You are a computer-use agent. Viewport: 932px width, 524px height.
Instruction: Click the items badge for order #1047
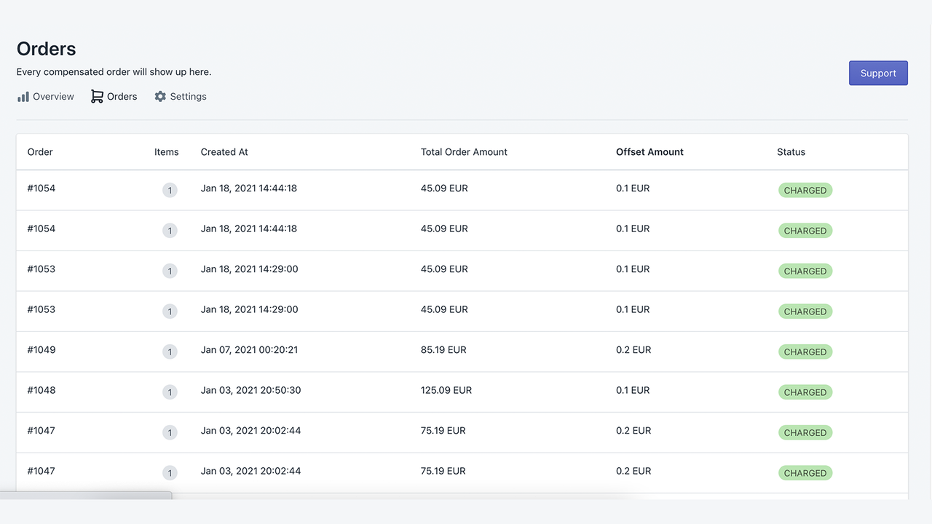[x=170, y=432]
